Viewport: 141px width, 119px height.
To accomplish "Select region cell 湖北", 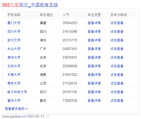I will 43,40.
